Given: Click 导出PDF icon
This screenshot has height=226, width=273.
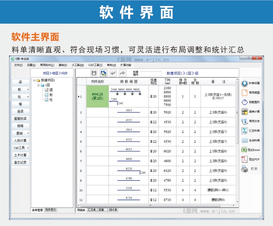Looking at the screenshot, I should click(x=245, y=159).
